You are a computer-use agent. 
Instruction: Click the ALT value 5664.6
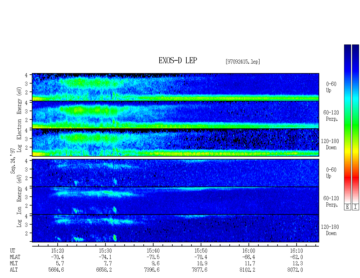coord(56,270)
